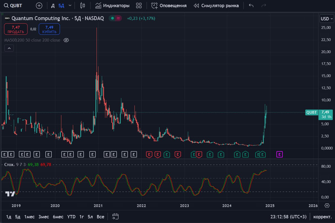The height and width of the screenshot is (223, 335).
Task: Click the green E marker nearest 2024 label
Action: [x=221, y=154]
